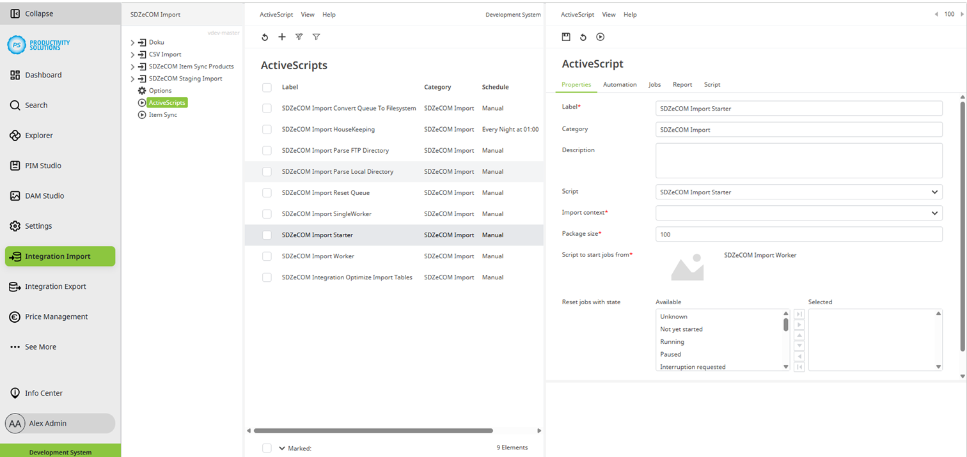The image size is (967, 457).
Task: Sort by the Category column header
Action: (x=437, y=87)
